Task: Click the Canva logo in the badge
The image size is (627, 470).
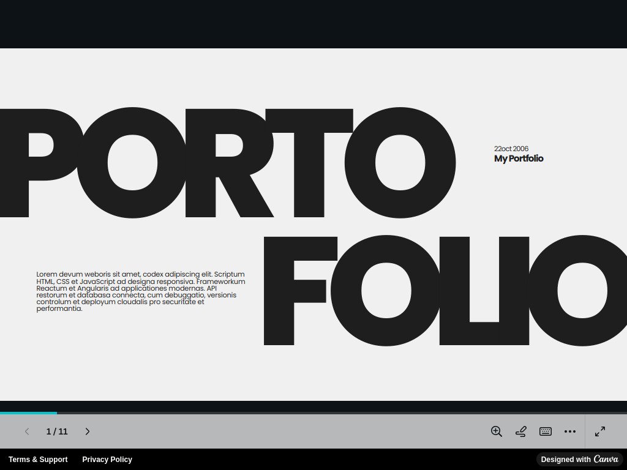Action: click(x=605, y=459)
